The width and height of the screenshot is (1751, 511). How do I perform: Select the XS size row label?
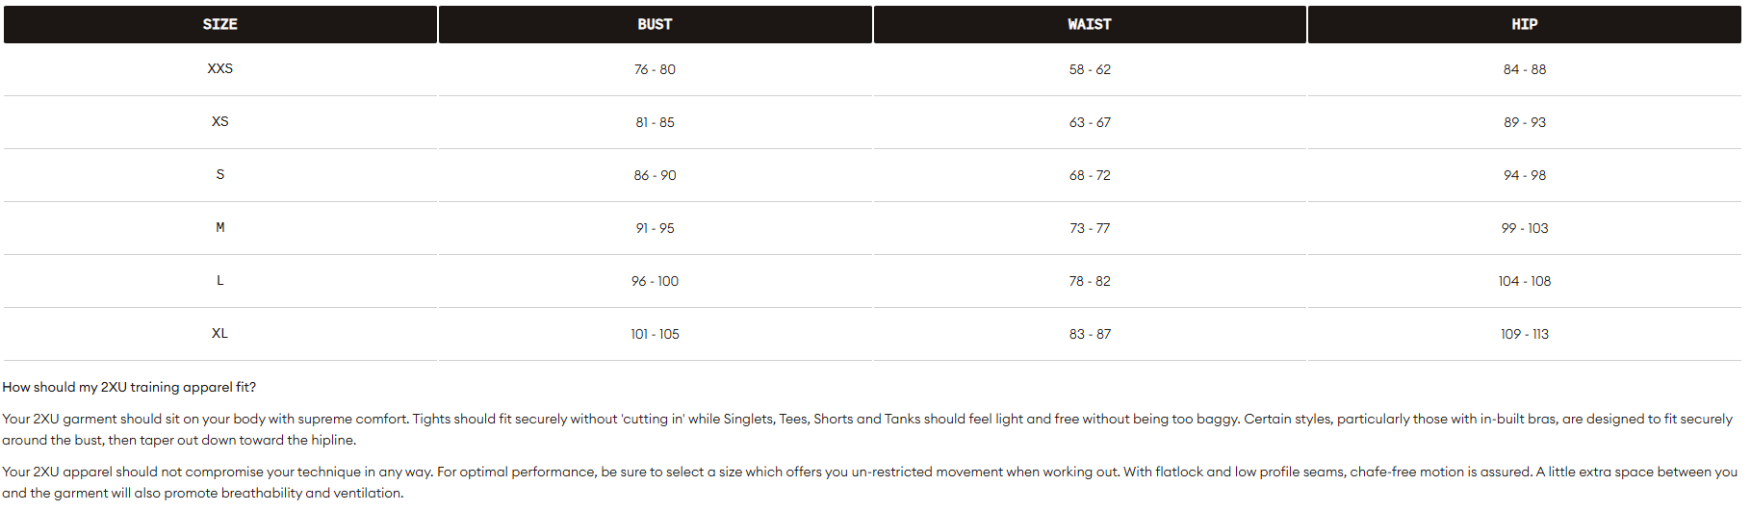pyautogui.click(x=219, y=121)
